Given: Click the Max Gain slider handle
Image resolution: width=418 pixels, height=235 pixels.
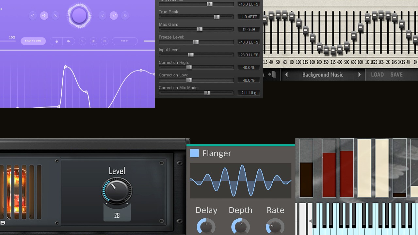Looking at the screenshot, I should [x=200, y=29].
